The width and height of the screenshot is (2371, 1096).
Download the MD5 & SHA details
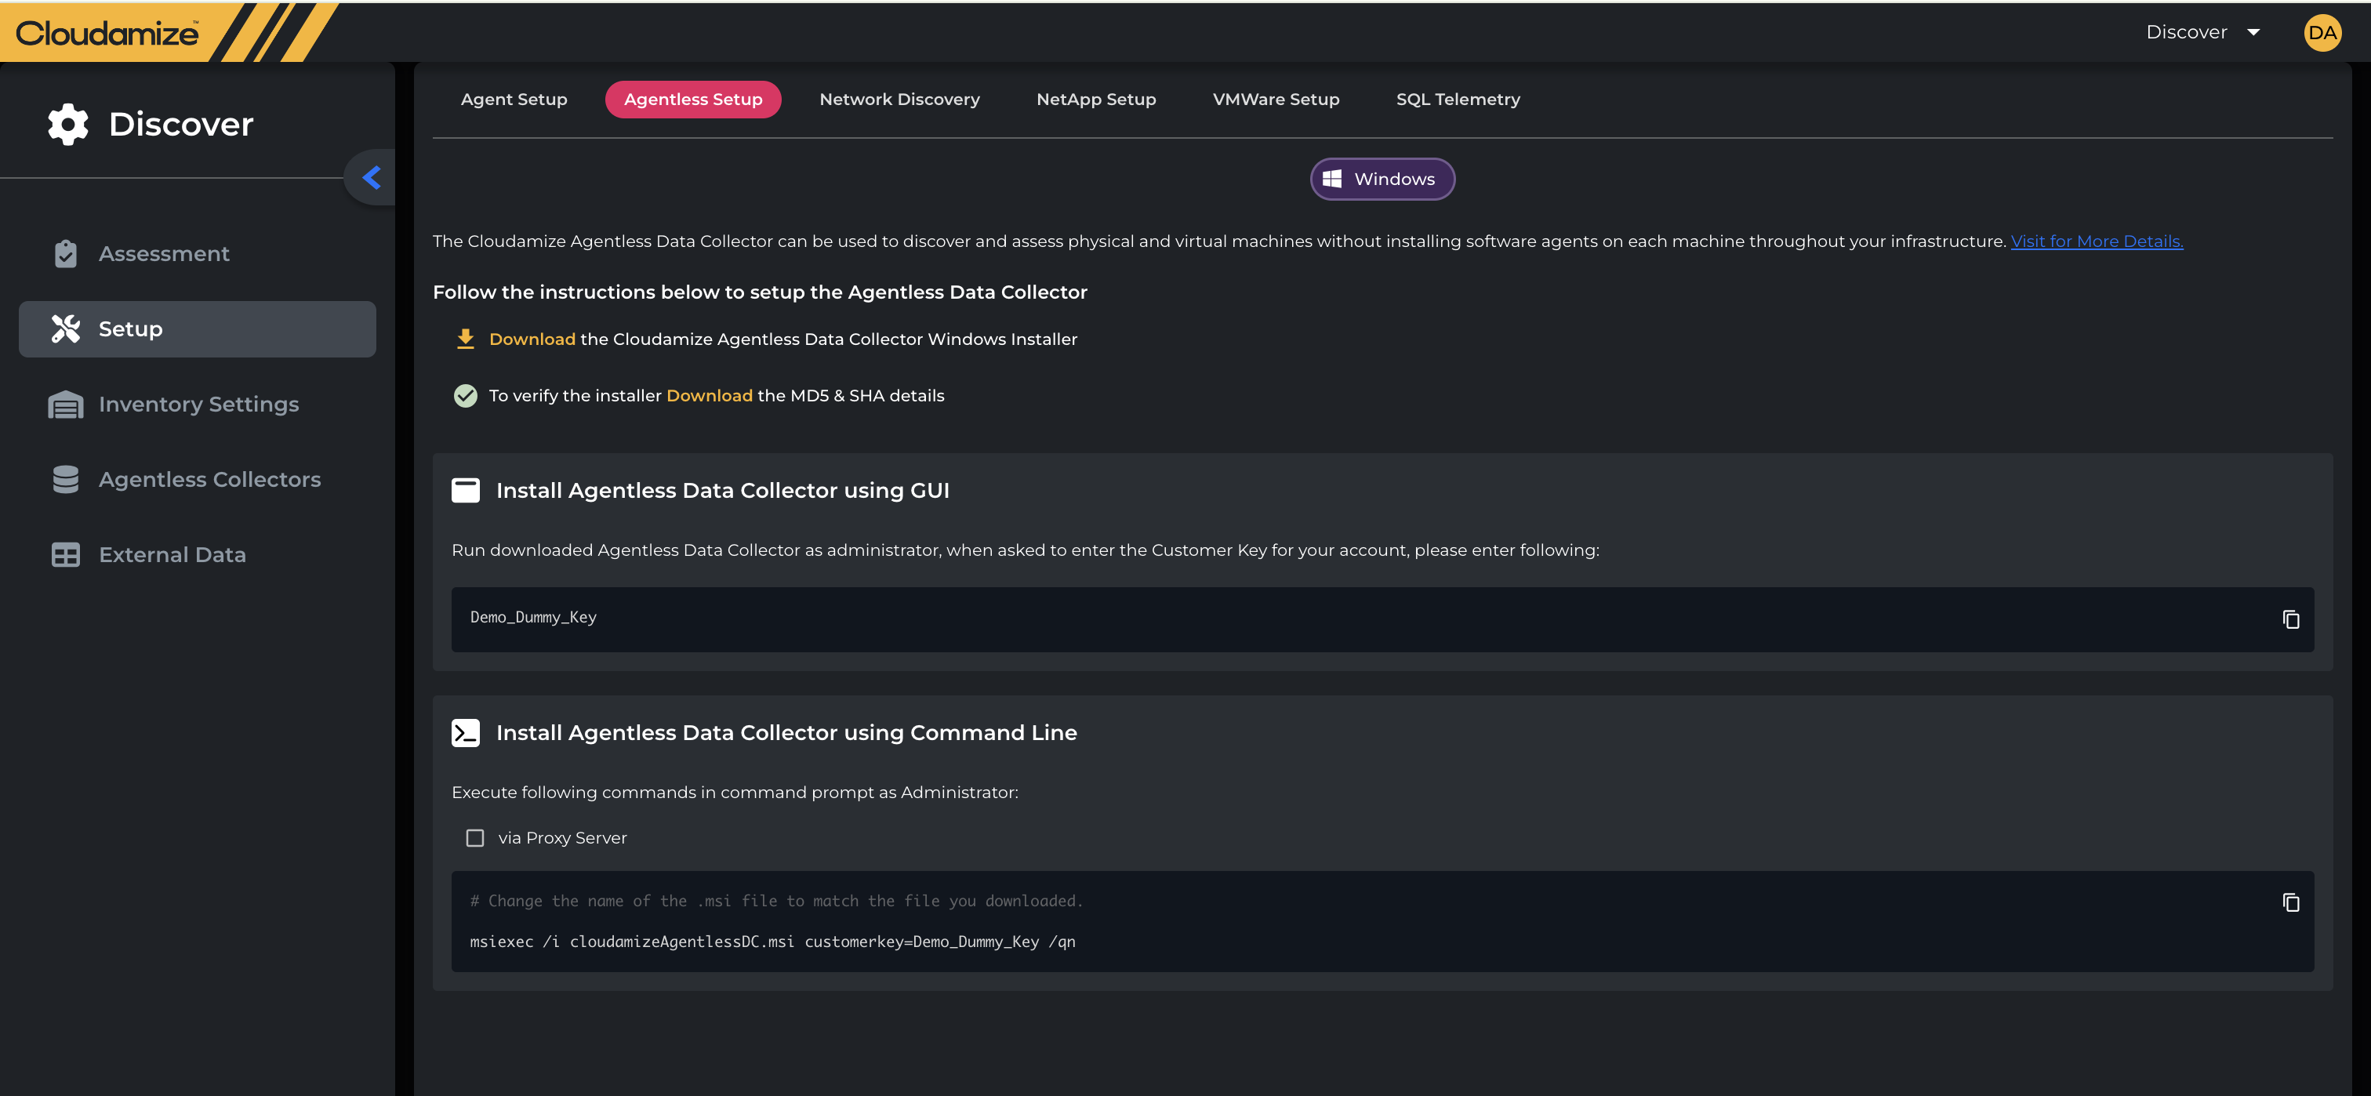[x=709, y=396]
